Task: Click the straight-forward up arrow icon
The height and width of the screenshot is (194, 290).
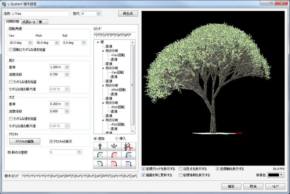Action: pyautogui.click(x=100, y=146)
